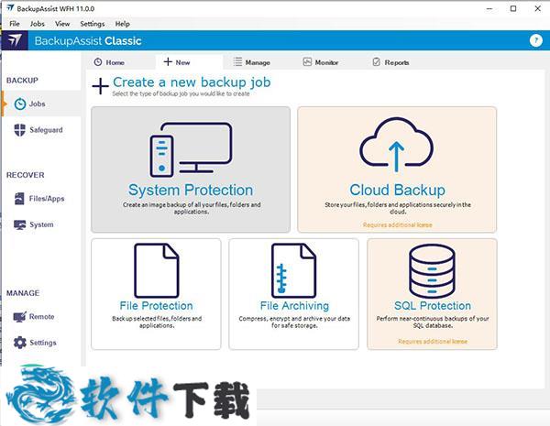
Task: Open Files/Apps recovery label
Action: [47, 199]
